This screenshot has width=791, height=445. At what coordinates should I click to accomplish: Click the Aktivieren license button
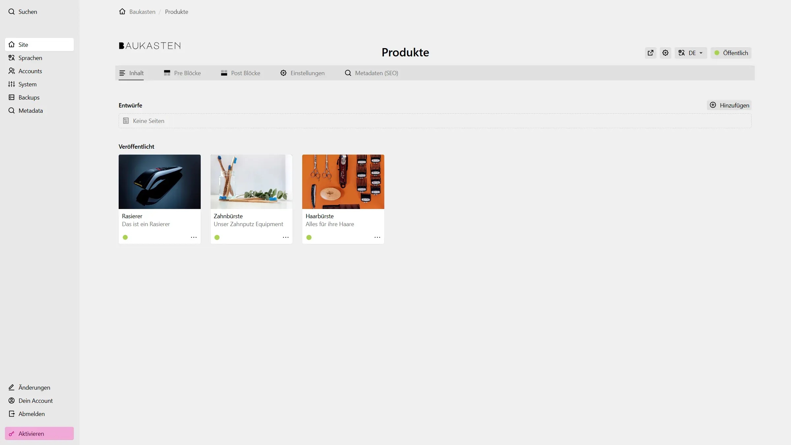tap(39, 433)
